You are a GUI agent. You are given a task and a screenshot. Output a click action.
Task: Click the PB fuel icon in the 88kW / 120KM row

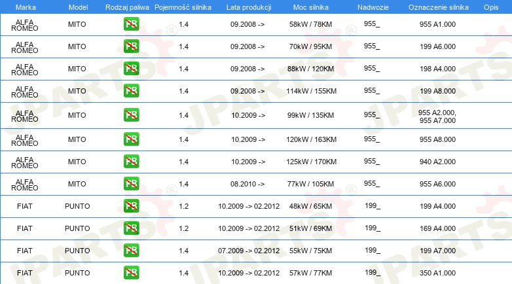(131, 68)
